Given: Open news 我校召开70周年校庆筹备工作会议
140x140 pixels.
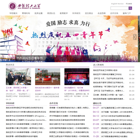Looking at the screenshot, I should pos(107,74).
